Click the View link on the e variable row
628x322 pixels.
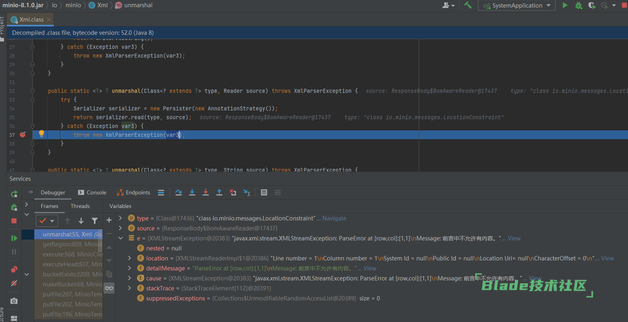click(x=514, y=238)
